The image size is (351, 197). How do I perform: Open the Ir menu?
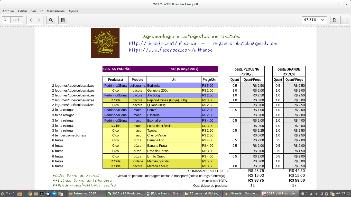coord(41,11)
